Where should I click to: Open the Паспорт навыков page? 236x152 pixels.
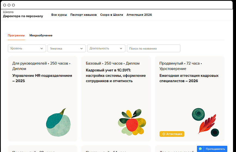point(83,15)
